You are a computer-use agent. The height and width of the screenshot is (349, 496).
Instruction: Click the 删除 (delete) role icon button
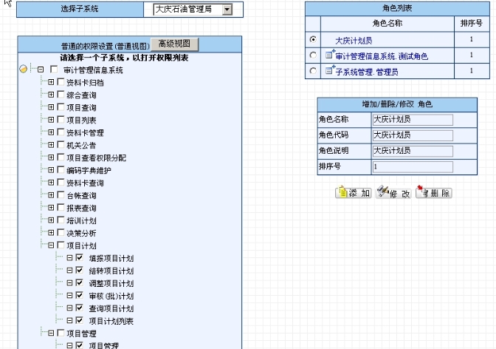[x=433, y=193]
